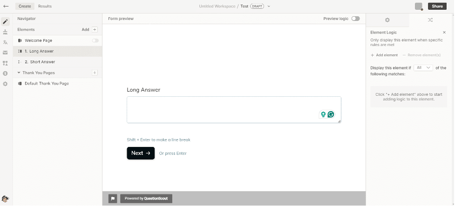The image size is (455, 206).
Task: Go back using the left arrow icon
Action: coord(6,6)
